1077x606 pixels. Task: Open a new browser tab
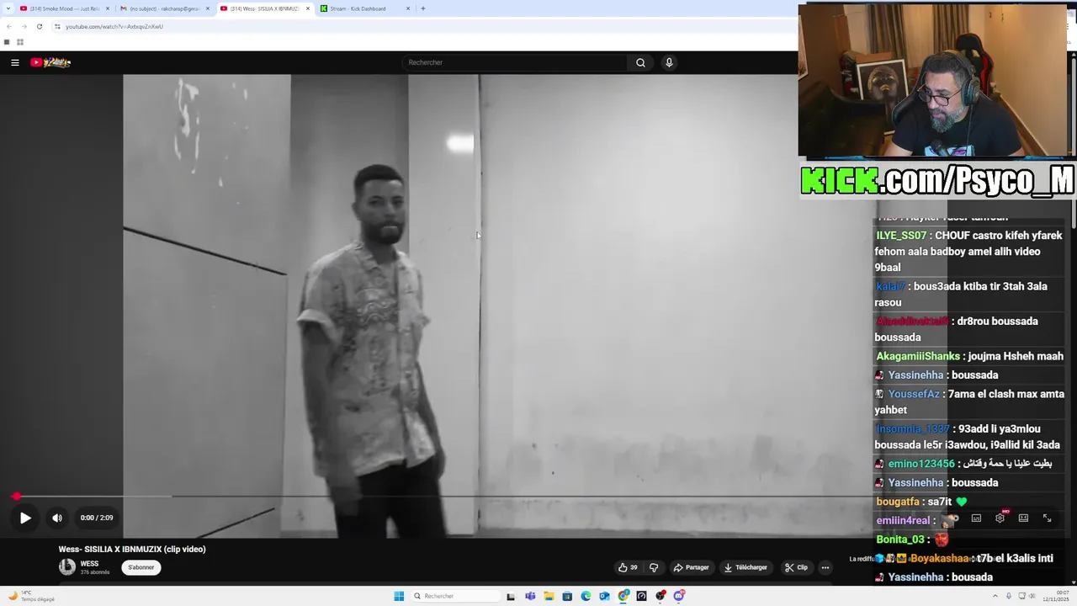click(423, 8)
